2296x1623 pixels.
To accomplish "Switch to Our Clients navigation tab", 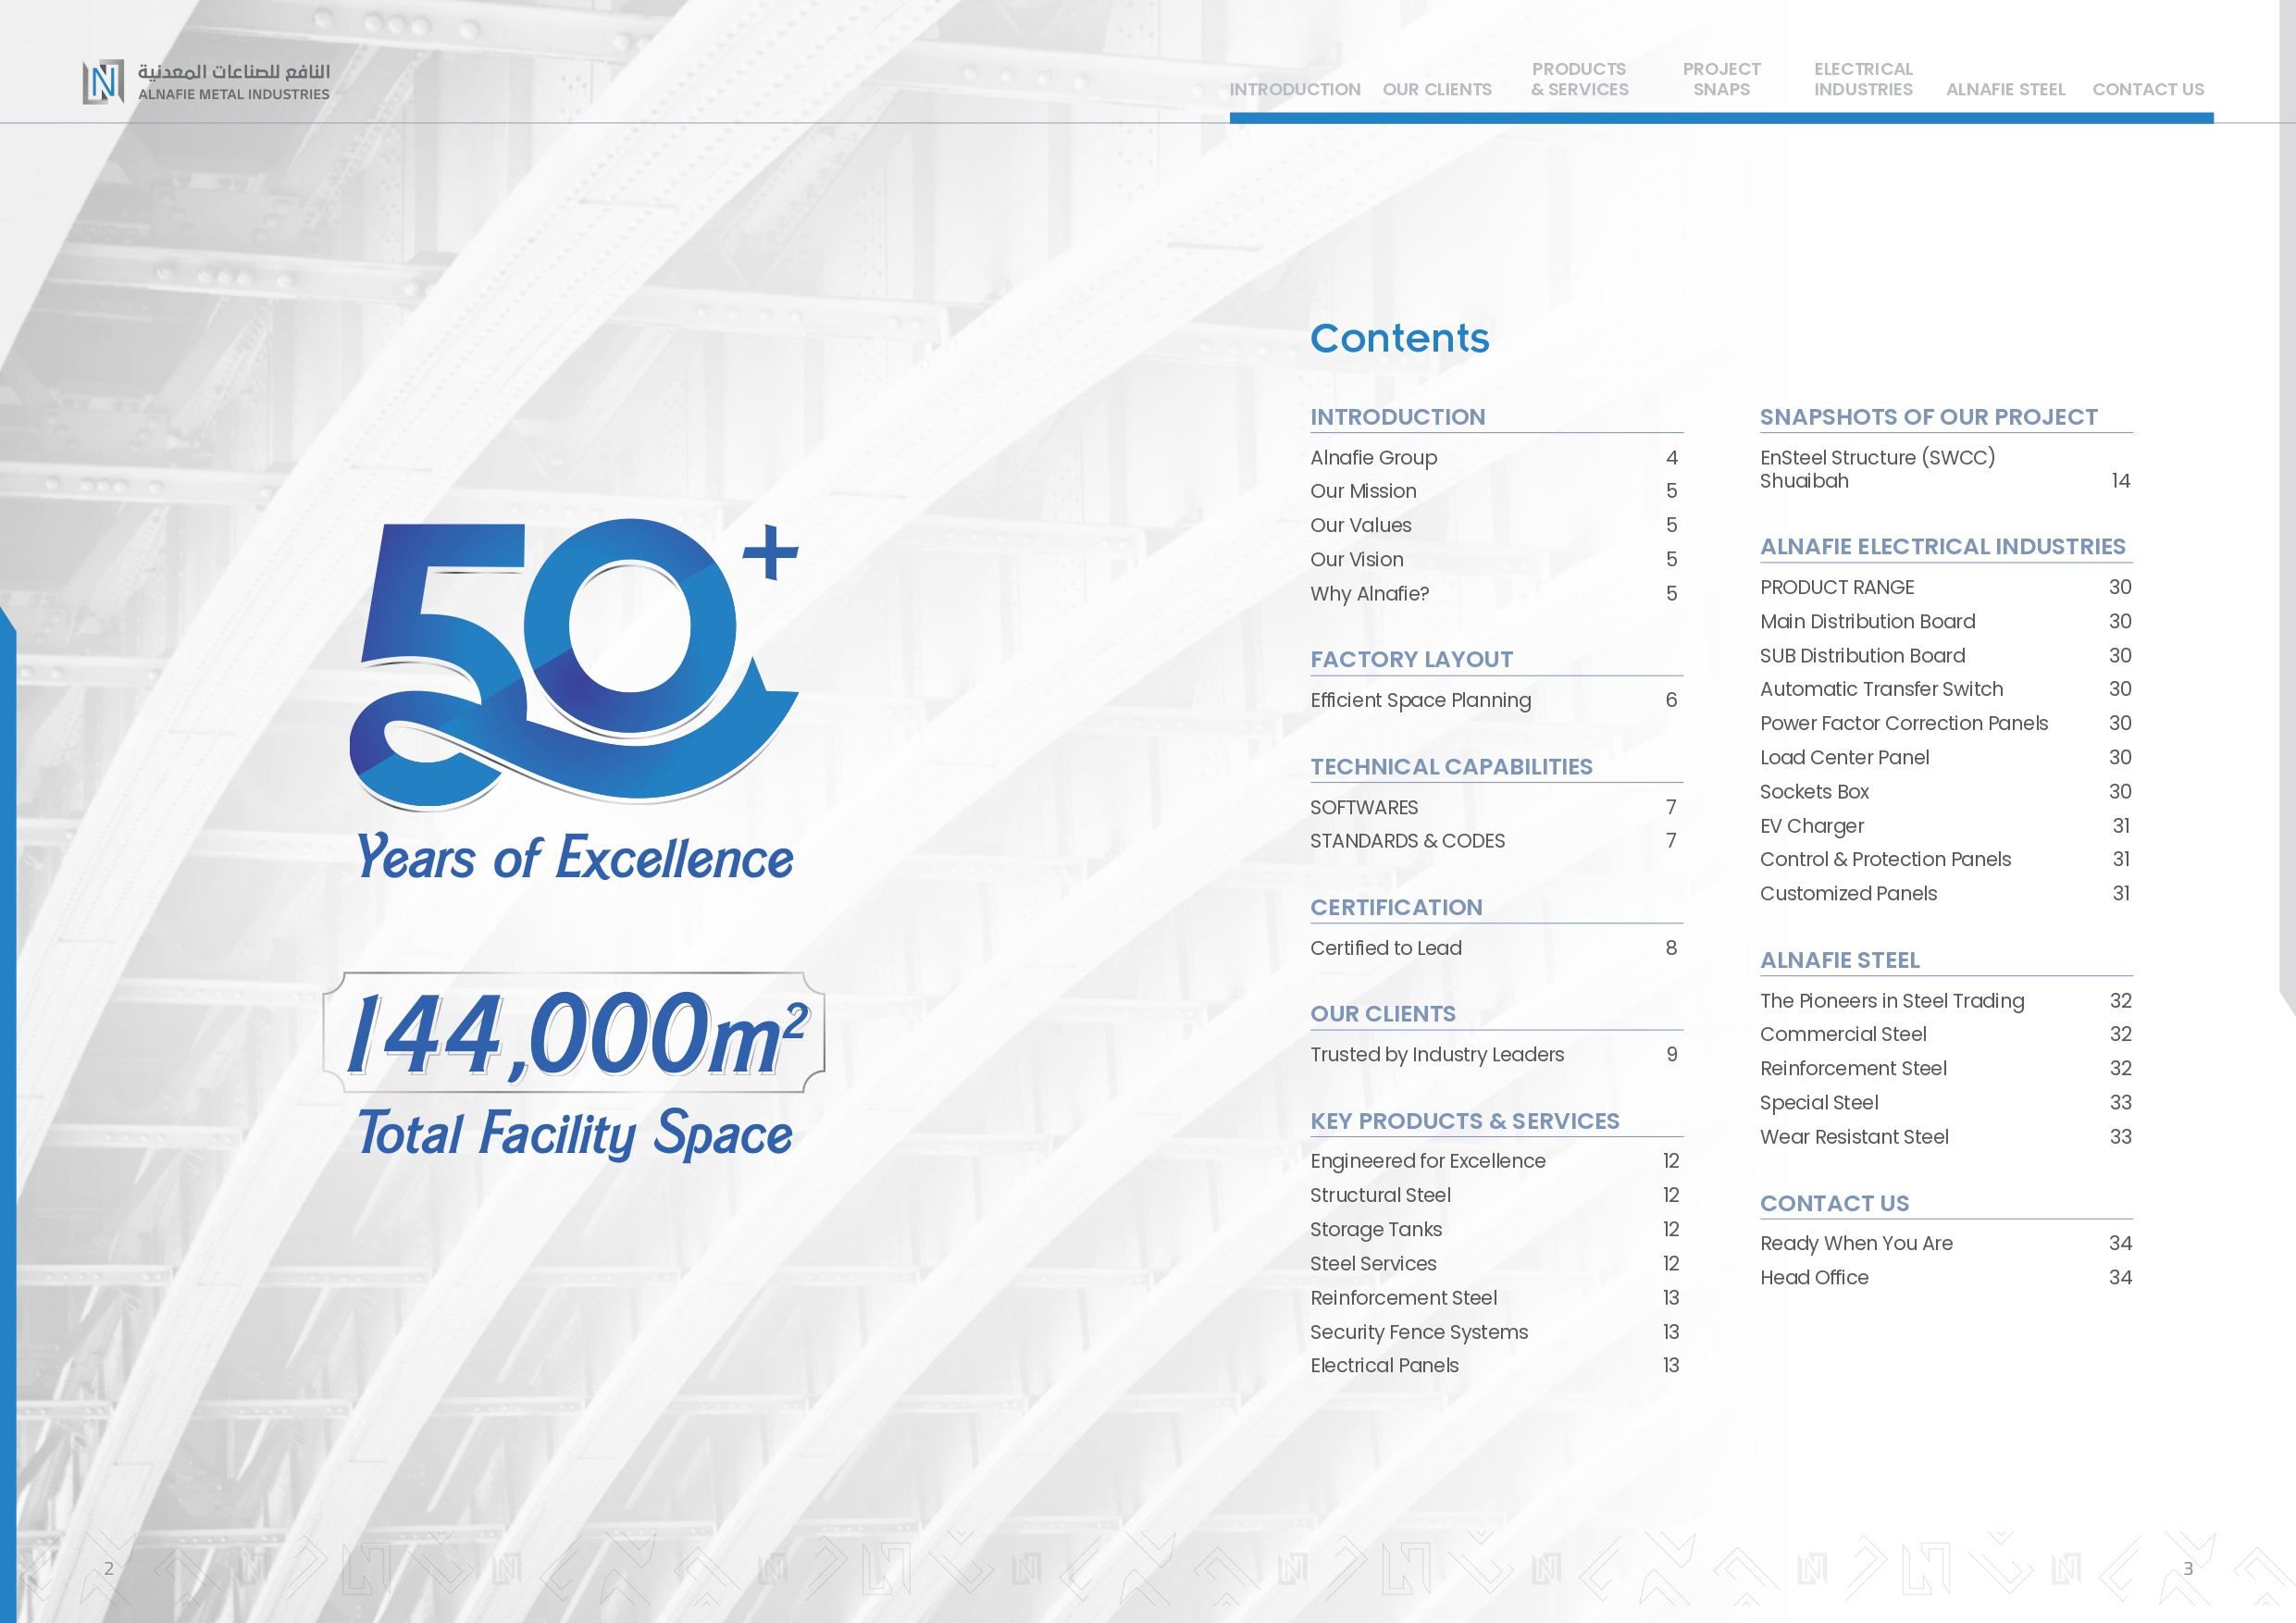I will pos(1436,89).
